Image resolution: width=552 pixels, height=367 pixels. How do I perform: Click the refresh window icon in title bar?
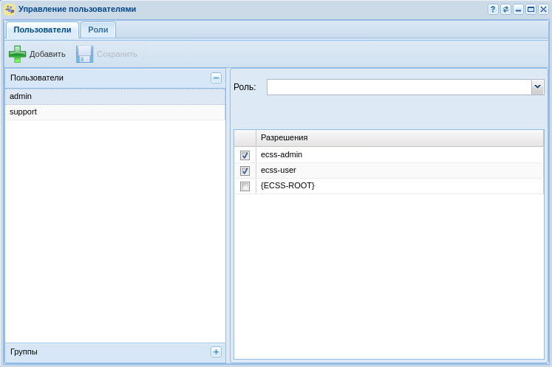[x=505, y=10]
